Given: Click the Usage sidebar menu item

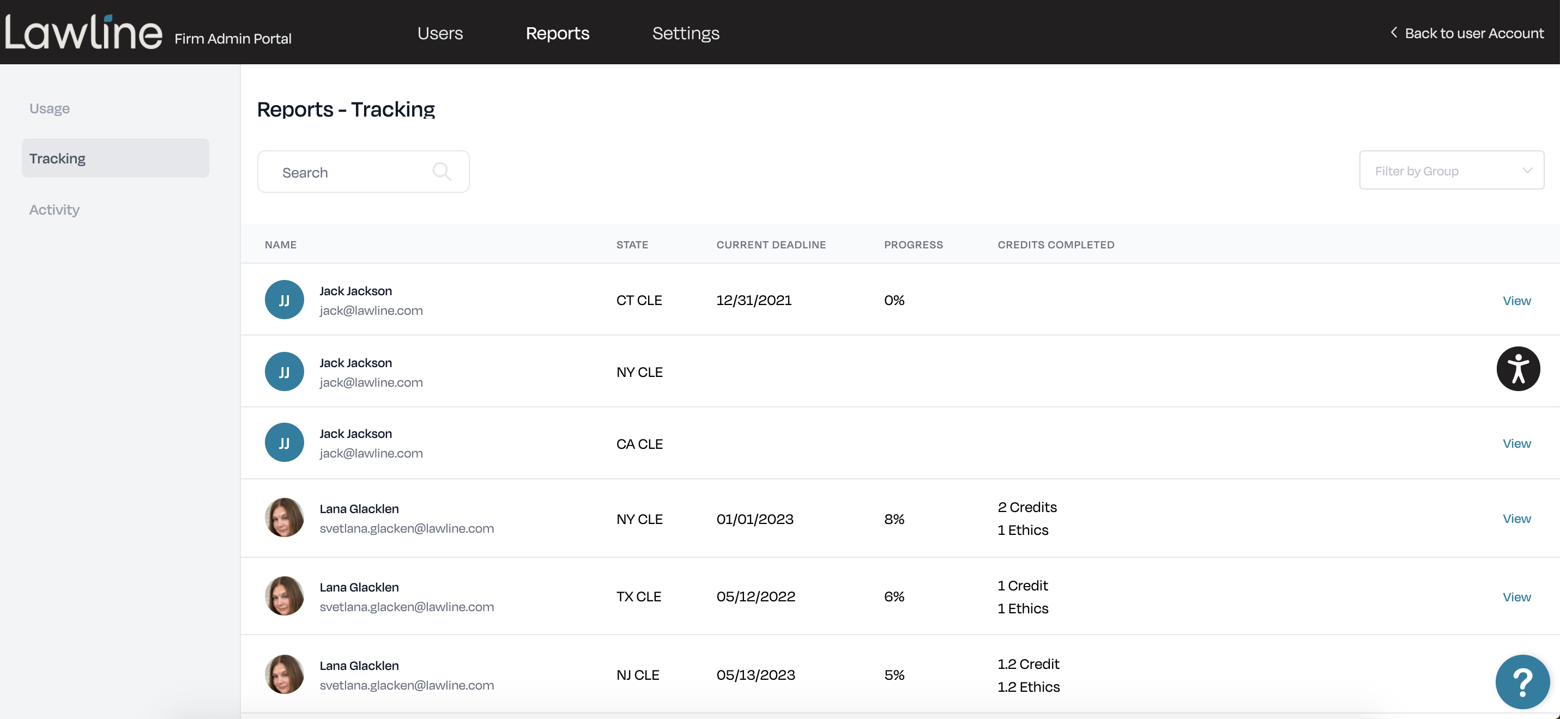Looking at the screenshot, I should (49, 108).
